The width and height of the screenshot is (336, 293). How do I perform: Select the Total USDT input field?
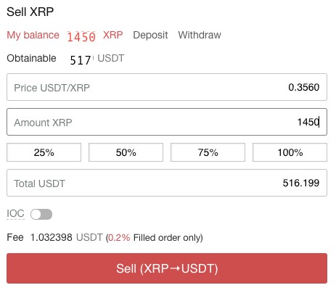[167, 183]
